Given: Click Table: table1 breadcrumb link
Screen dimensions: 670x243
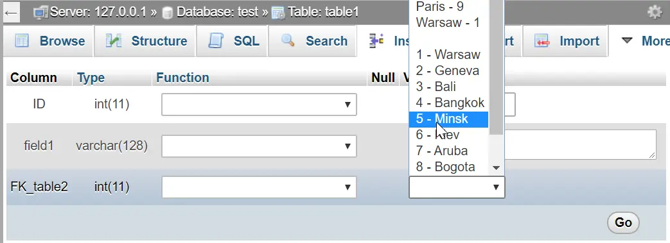Looking at the screenshot, I should 323,12.
